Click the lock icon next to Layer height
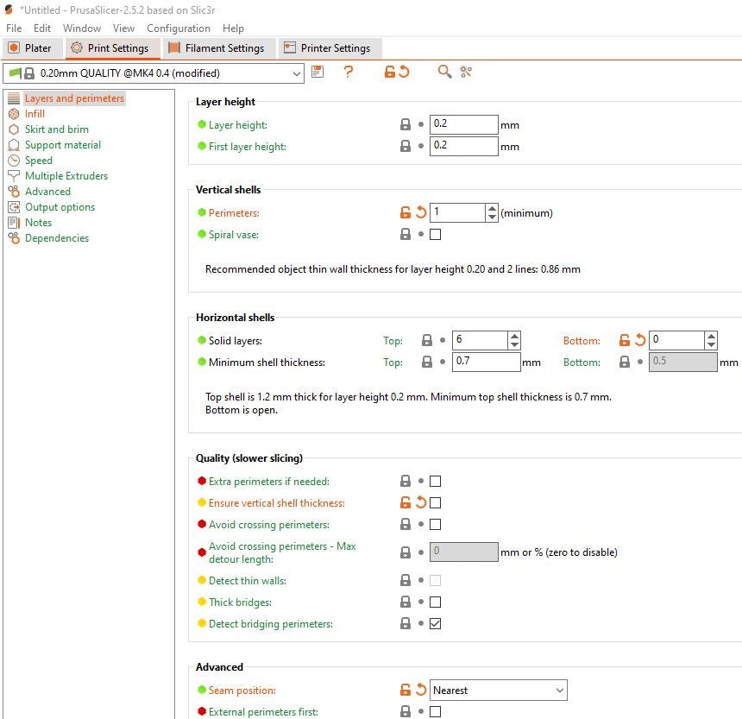The width and height of the screenshot is (742, 719). pos(406,124)
